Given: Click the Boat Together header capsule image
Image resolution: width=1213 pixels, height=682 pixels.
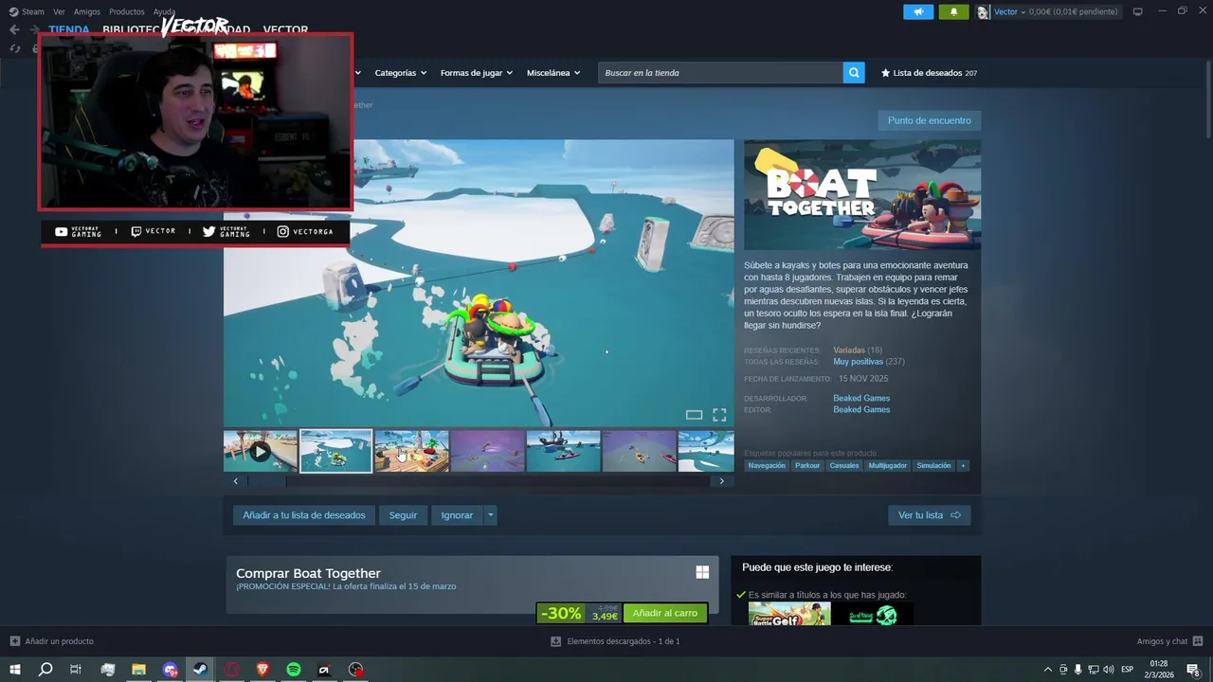Looking at the screenshot, I should [x=862, y=195].
